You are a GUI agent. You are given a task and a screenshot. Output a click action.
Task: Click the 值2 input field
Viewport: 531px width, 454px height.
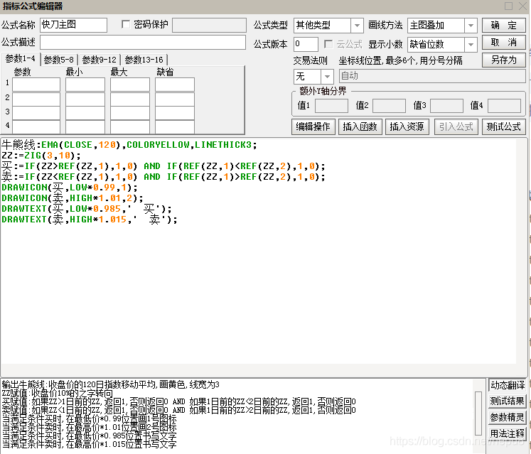389,106
